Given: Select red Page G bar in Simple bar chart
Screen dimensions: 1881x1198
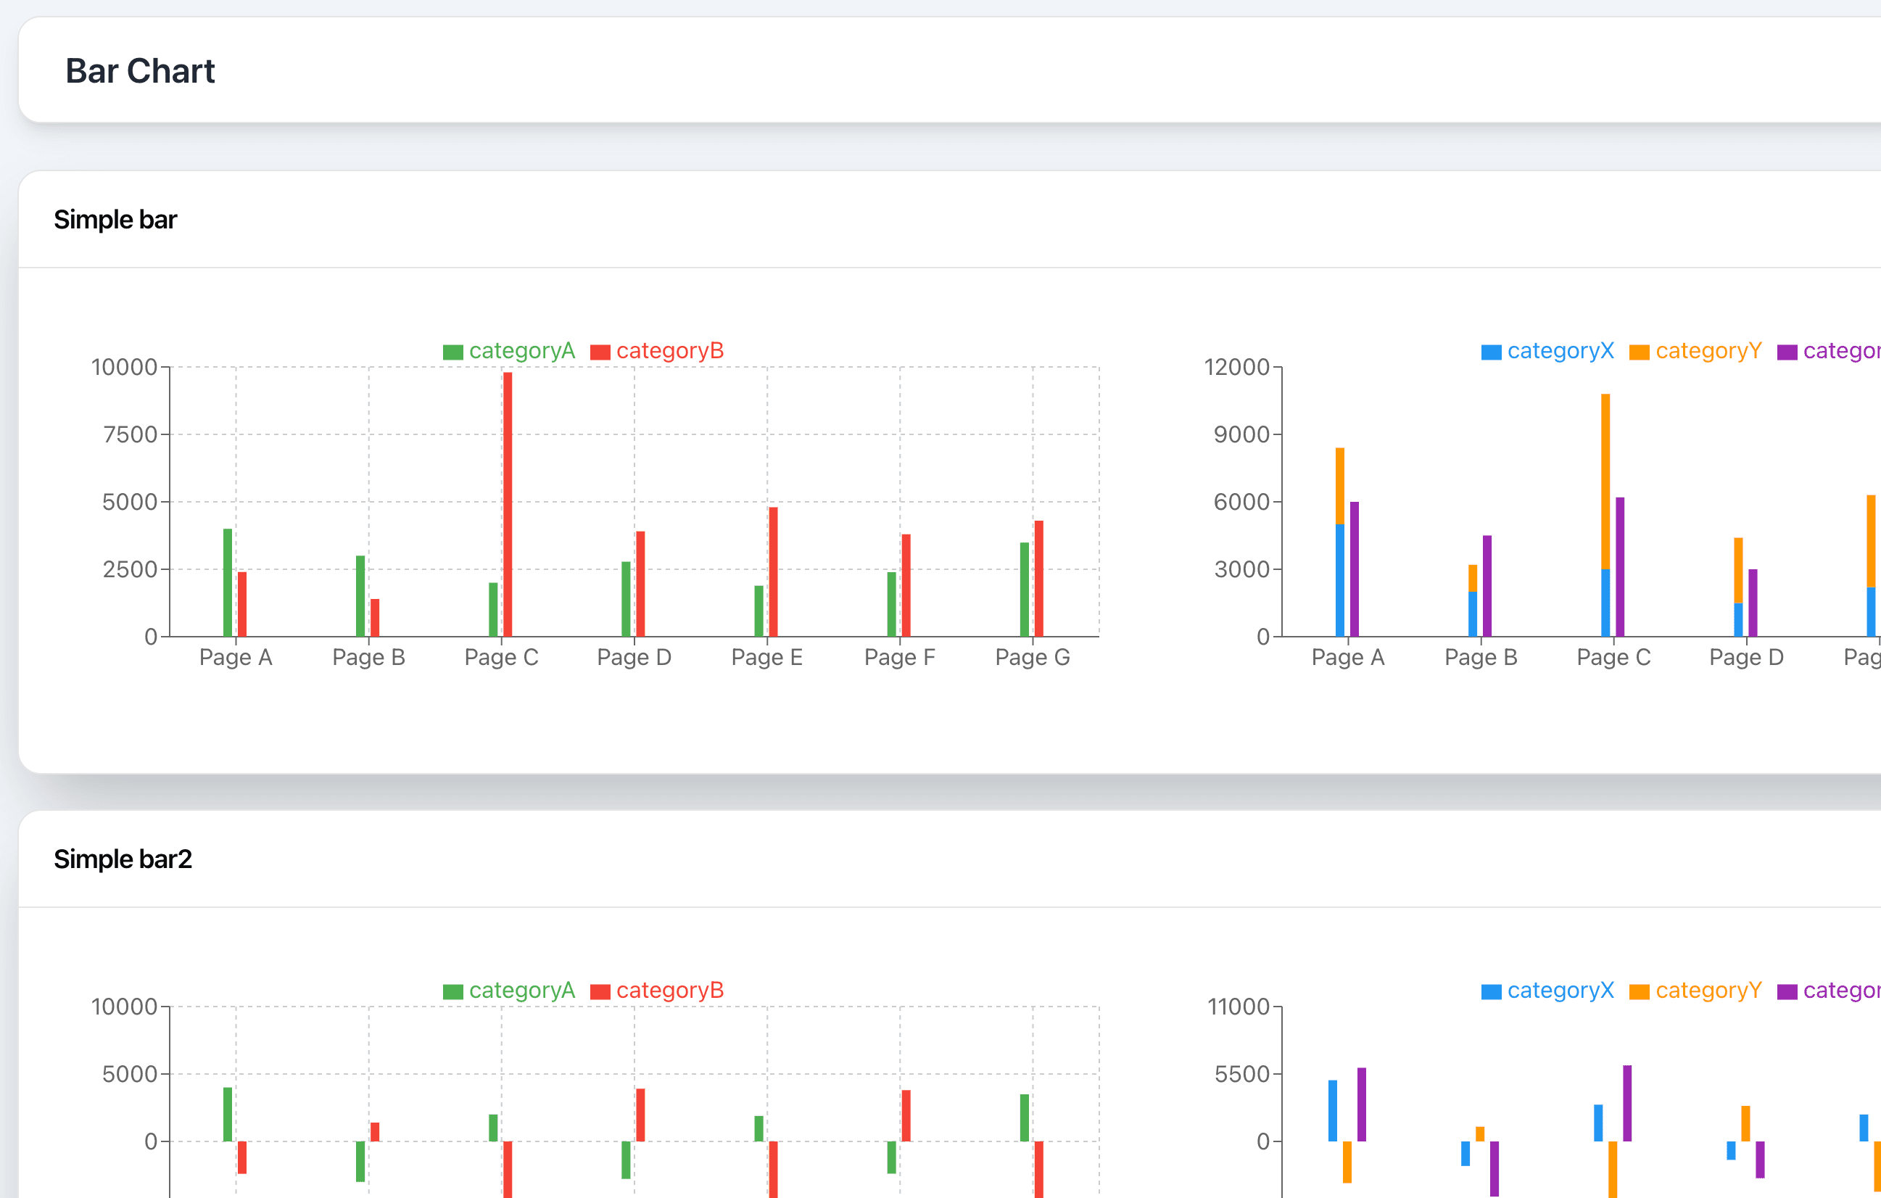Looking at the screenshot, I should (1039, 579).
